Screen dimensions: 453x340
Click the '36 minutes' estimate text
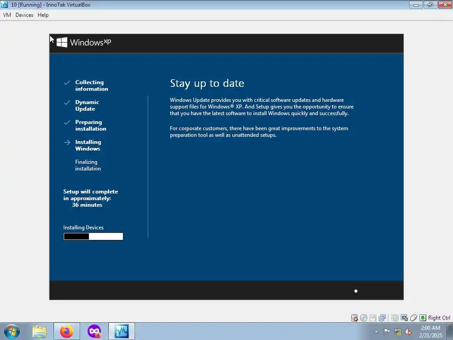pyautogui.click(x=87, y=205)
